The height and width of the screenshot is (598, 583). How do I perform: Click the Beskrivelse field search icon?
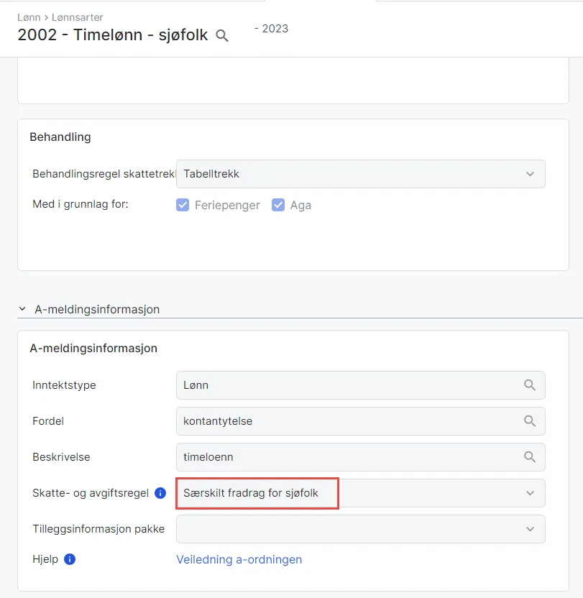530,457
